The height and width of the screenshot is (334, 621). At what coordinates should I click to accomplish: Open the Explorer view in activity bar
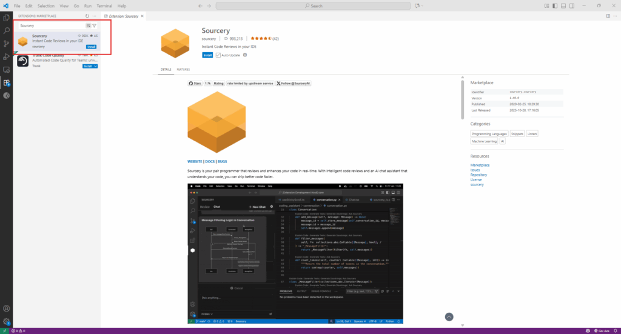(x=7, y=18)
